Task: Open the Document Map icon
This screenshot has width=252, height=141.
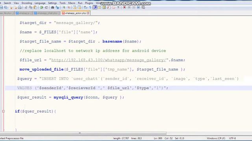Action: pos(104,7)
